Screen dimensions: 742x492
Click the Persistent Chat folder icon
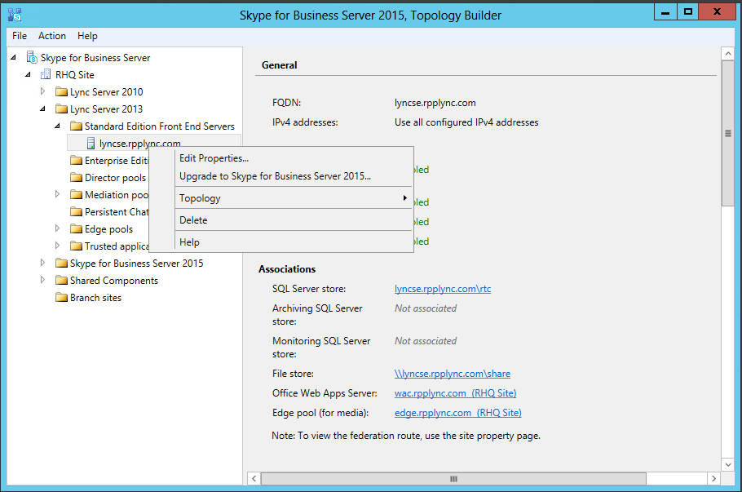(x=76, y=211)
